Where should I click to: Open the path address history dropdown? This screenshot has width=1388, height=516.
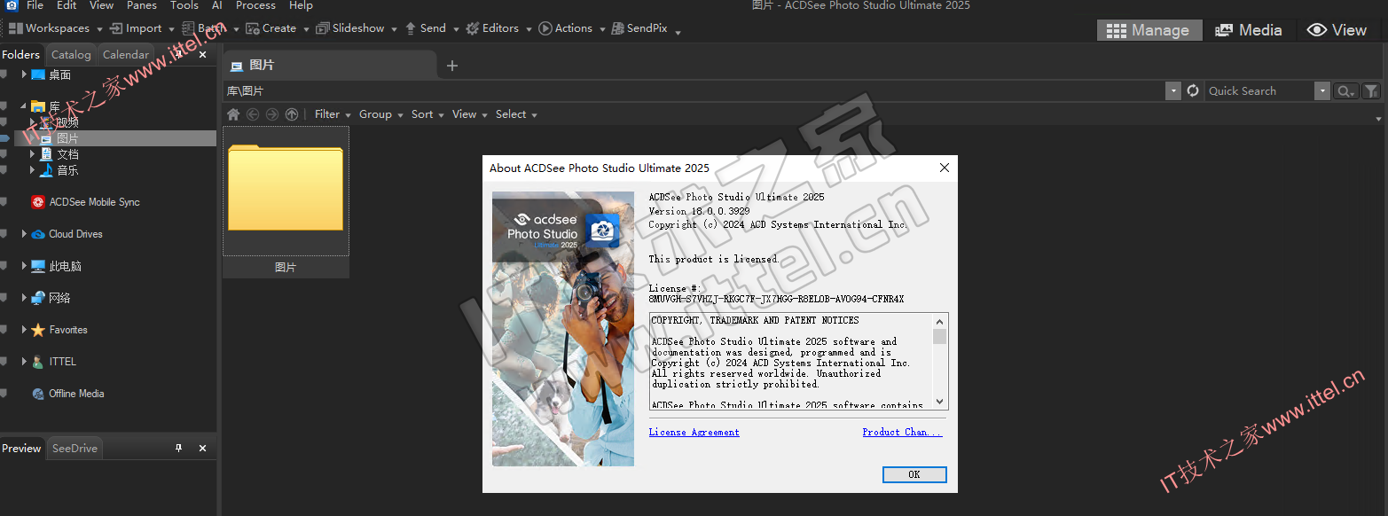1173,90
